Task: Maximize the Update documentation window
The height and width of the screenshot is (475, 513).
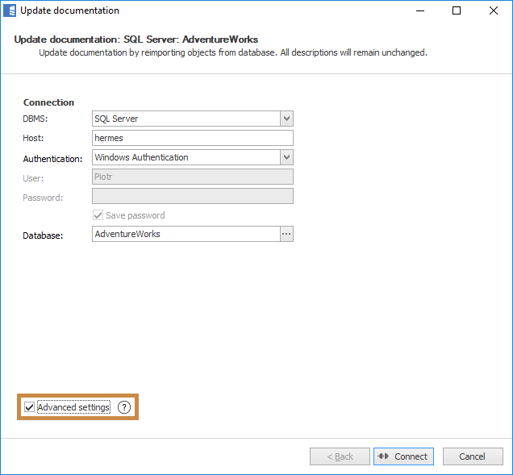Action: point(457,10)
